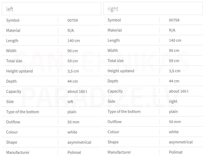
Task: Select the "left" header box
Action: (x=52, y=9)
